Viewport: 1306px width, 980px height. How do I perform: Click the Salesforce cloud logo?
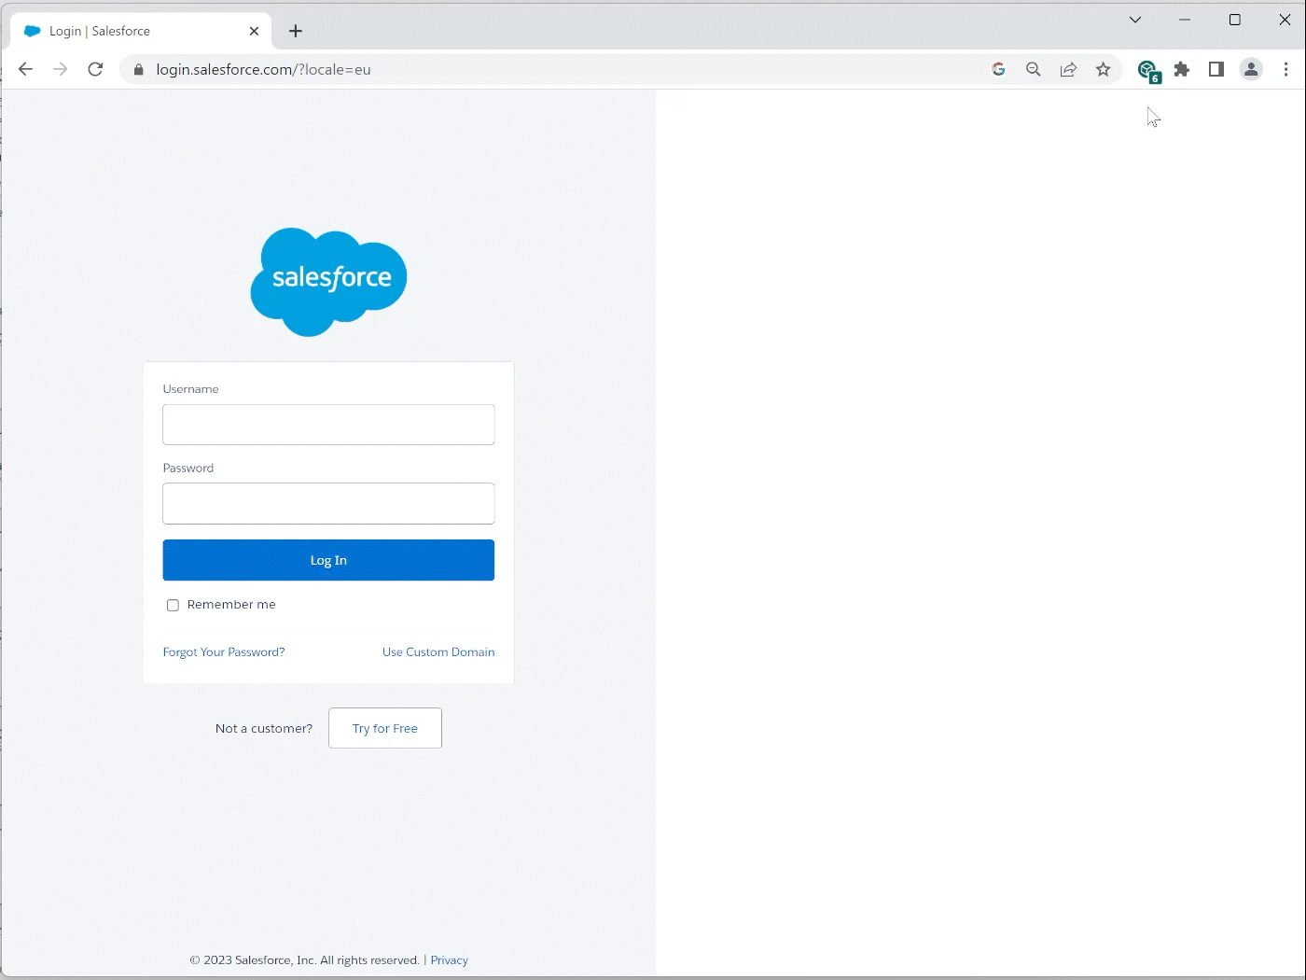pyautogui.click(x=328, y=282)
